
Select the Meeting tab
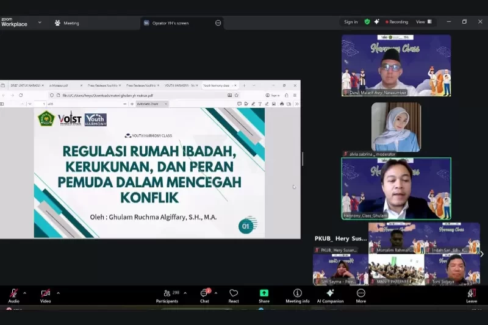pyautogui.click(x=67, y=23)
